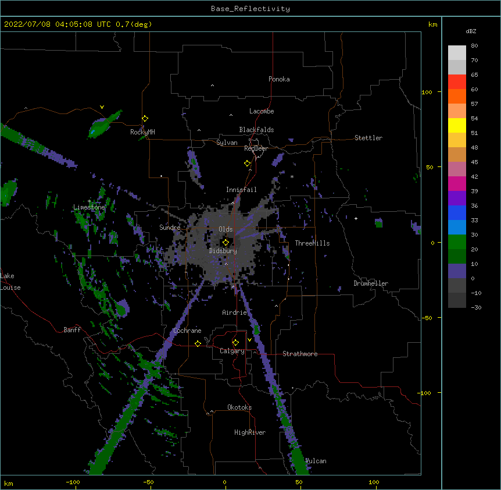Image resolution: width=501 pixels, height=490 pixels.
Task: Pick the light gray 70-80 dBZ legend swatch
Action: [457, 53]
